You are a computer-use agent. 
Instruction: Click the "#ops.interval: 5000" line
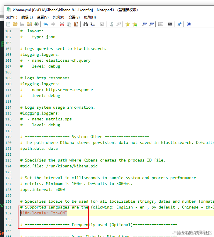tap(43, 189)
